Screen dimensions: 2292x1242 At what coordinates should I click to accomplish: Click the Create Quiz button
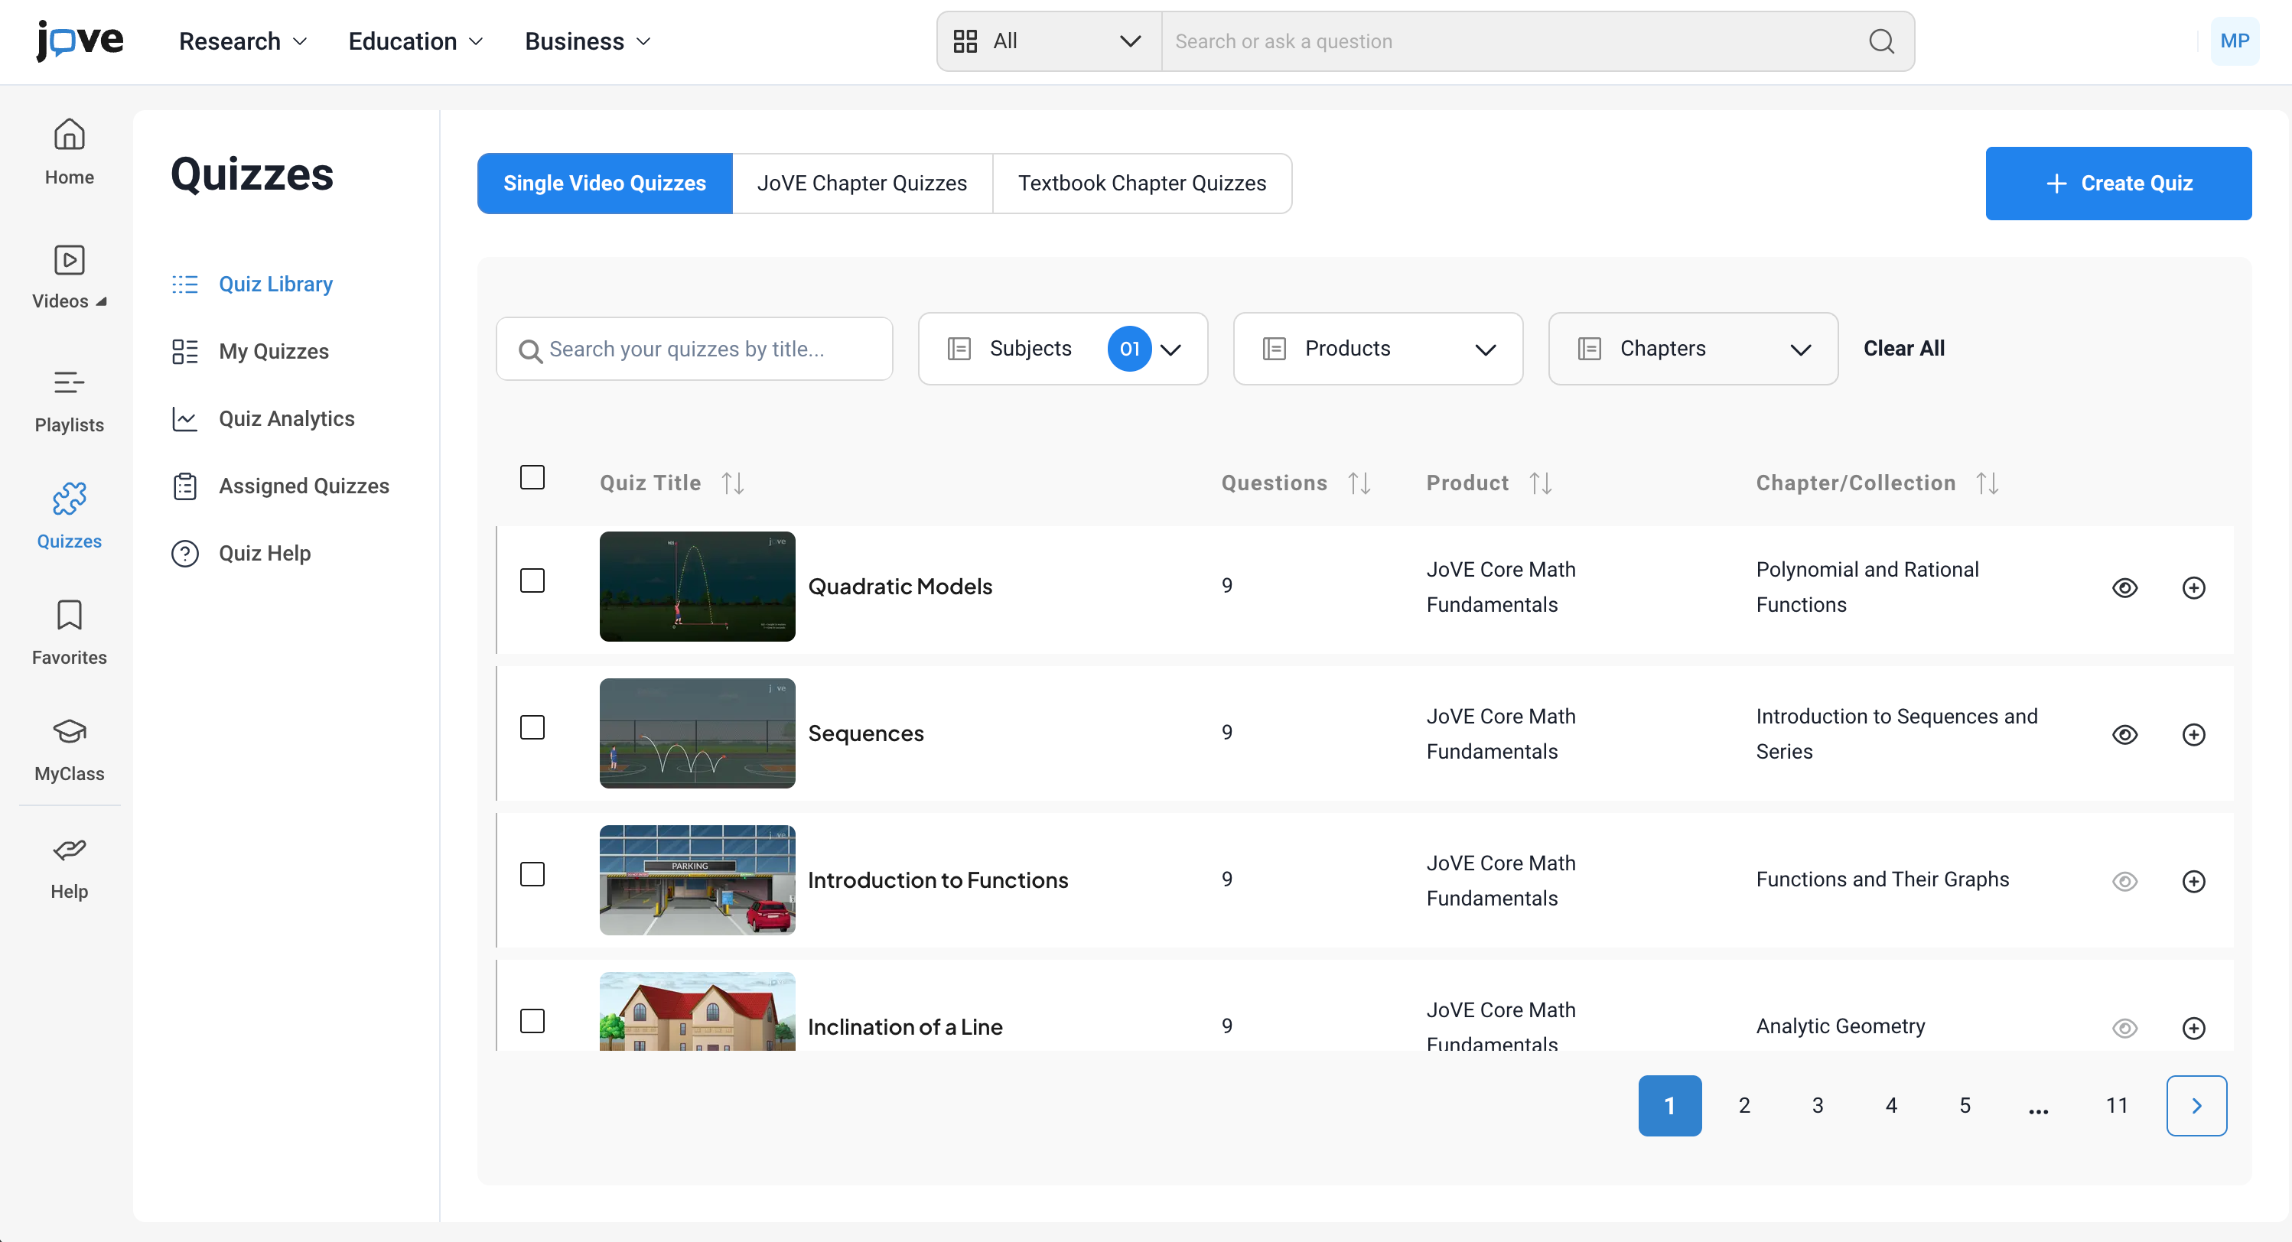click(2118, 184)
